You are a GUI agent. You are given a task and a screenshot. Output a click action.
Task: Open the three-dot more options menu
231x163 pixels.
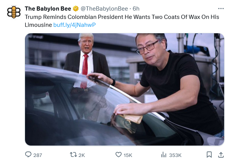pos(221,9)
